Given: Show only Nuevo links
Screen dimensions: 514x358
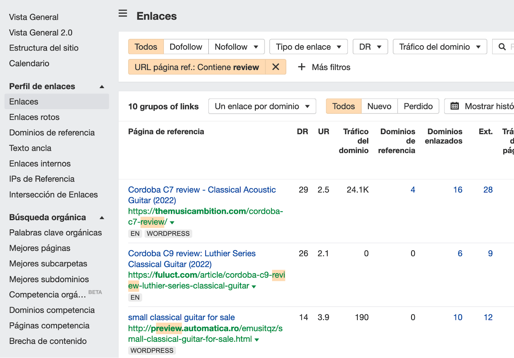Looking at the screenshot, I should click(x=379, y=106).
